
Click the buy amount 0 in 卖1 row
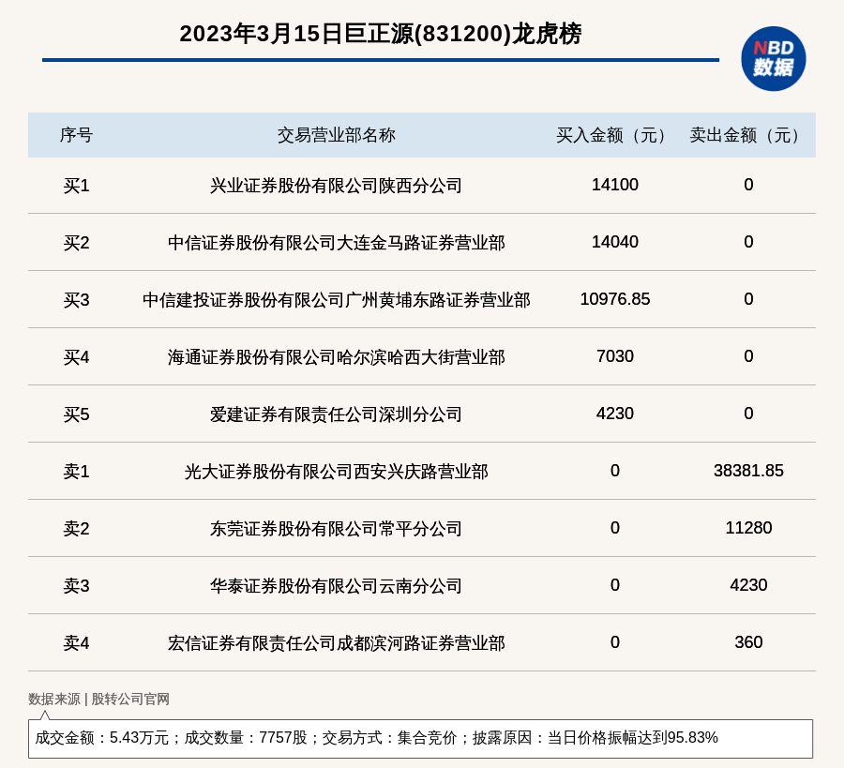pos(614,471)
